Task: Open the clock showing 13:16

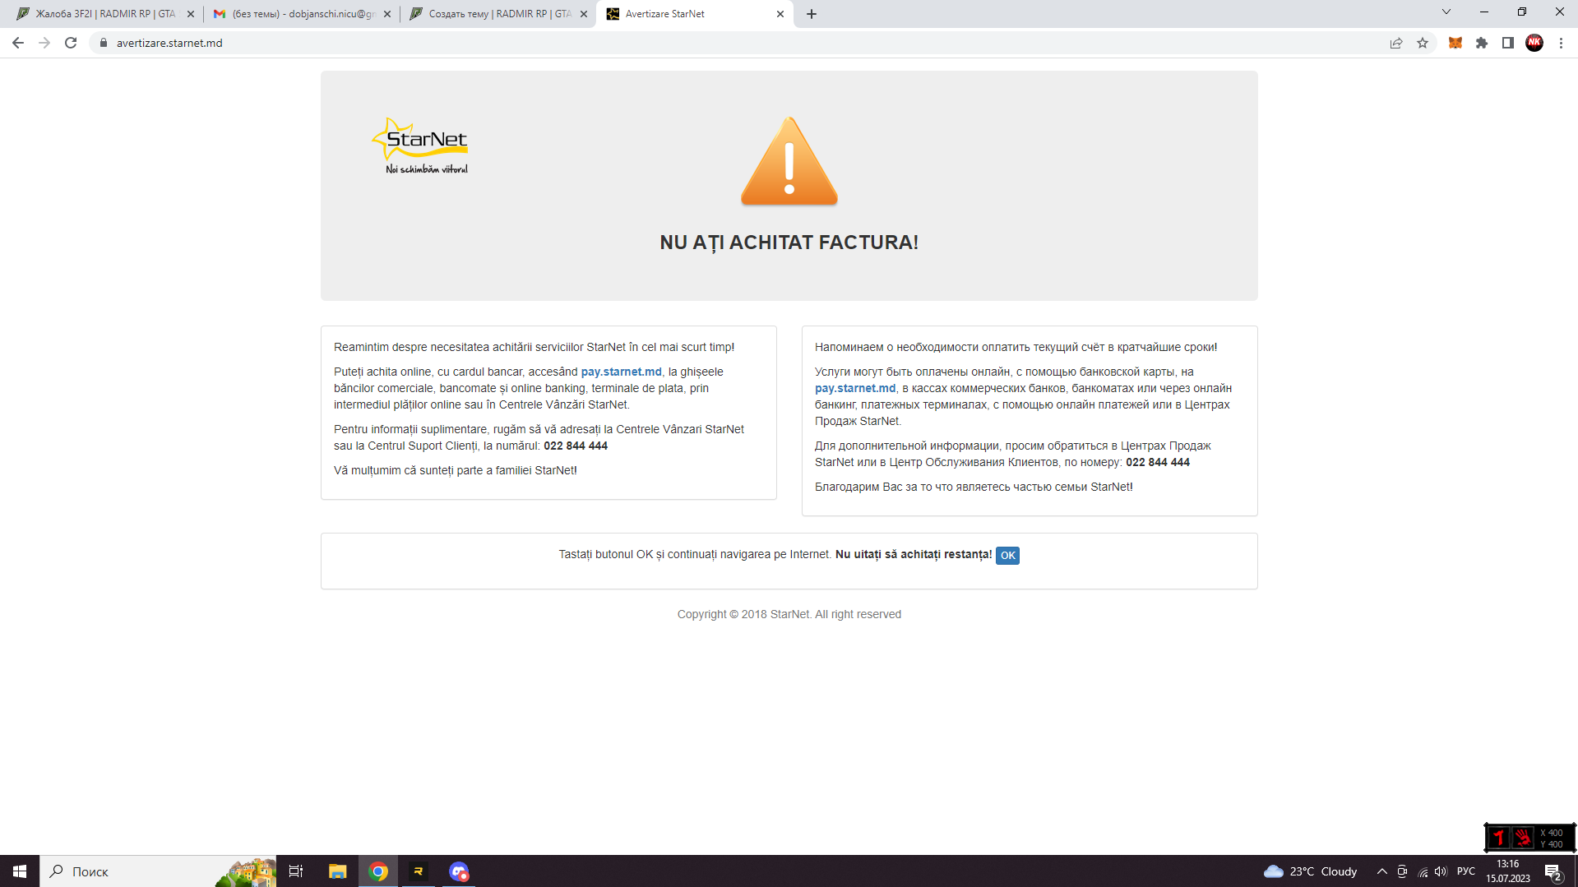Action: [x=1508, y=871]
